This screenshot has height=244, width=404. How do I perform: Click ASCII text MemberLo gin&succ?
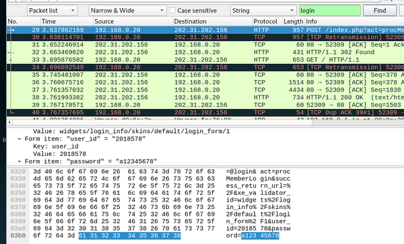(x=258, y=179)
